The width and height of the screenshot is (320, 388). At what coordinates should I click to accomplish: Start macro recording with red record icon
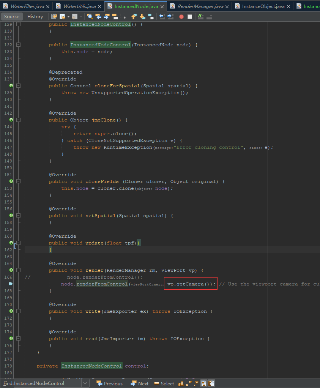click(x=181, y=16)
